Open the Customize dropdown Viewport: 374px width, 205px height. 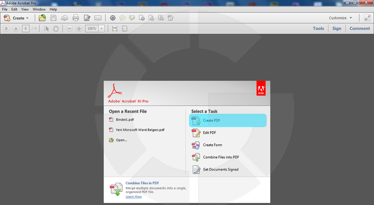tap(340, 18)
